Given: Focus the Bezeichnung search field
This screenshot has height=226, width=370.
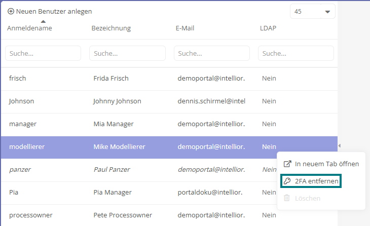Looking at the screenshot, I should [127, 53].
